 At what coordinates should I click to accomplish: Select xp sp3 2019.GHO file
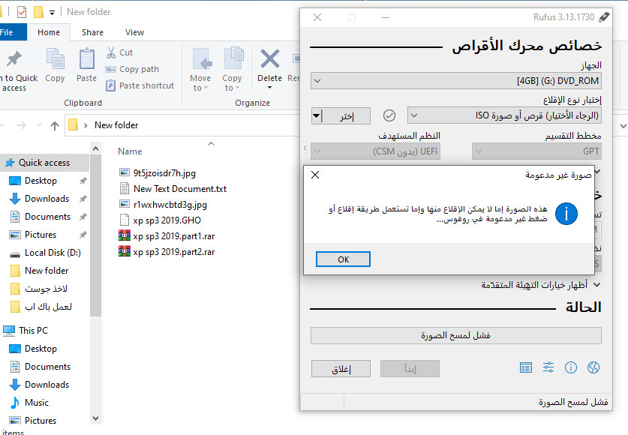pyautogui.click(x=167, y=220)
